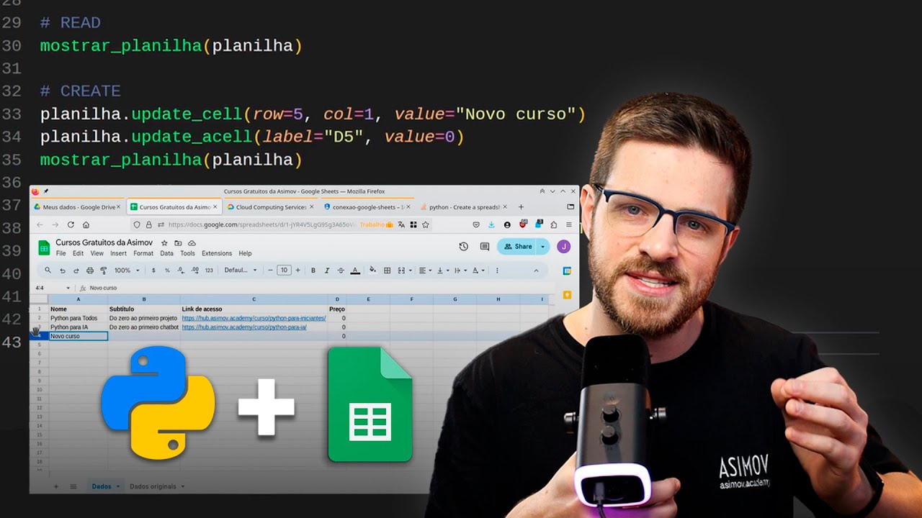Open the File menu

pyautogui.click(x=61, y=253)
